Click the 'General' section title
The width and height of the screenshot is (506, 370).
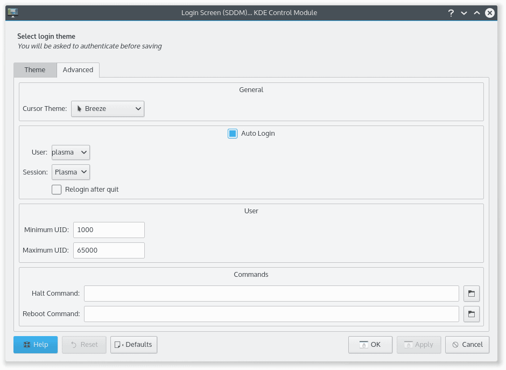point(251,90)
